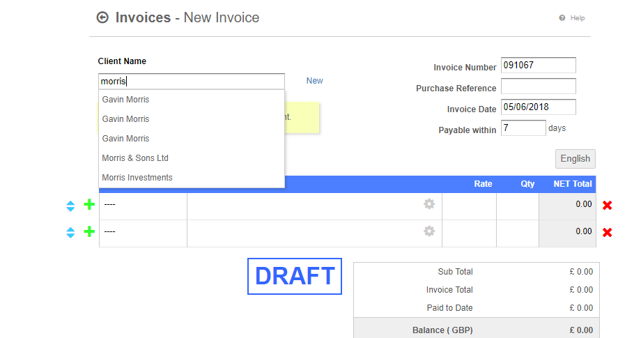Click the English language button
Viewport: 641px width, 338px height.
575,159
